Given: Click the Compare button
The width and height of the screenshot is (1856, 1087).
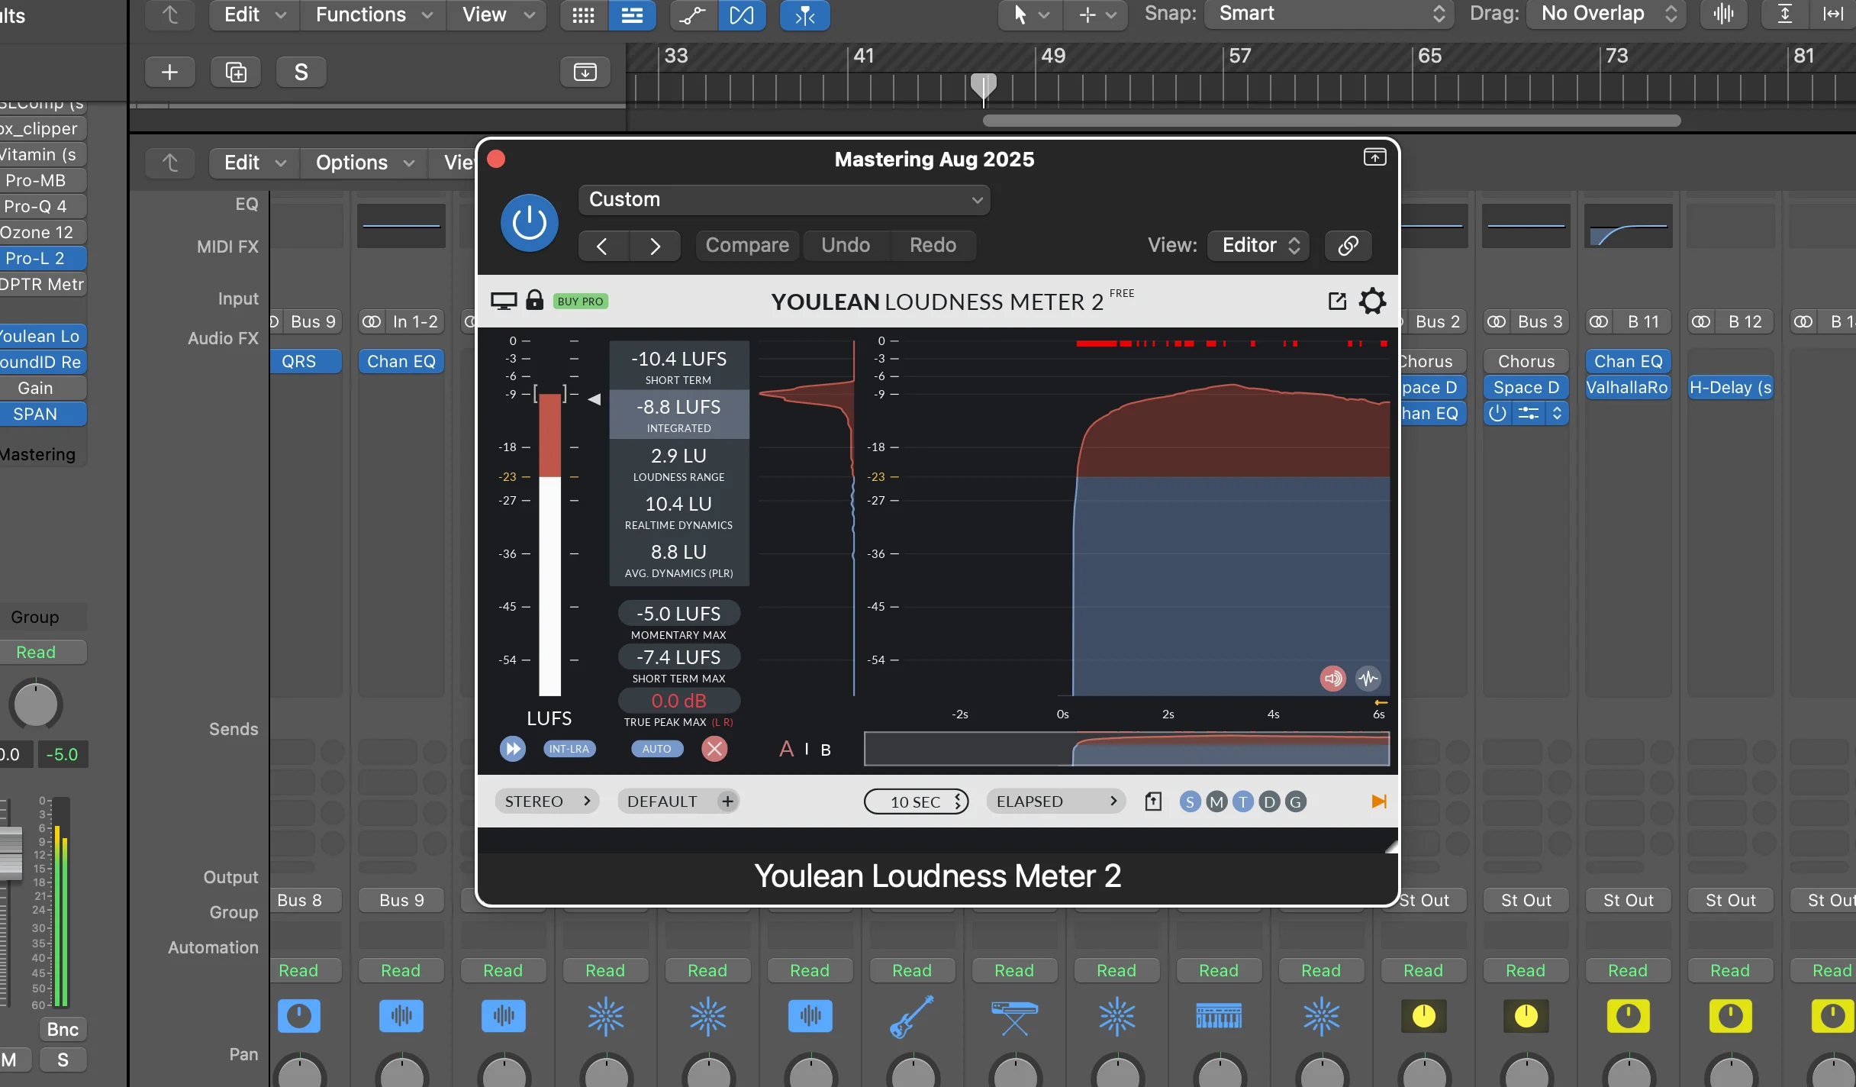Looking at the screenshot, I should (x=746, y=245).
